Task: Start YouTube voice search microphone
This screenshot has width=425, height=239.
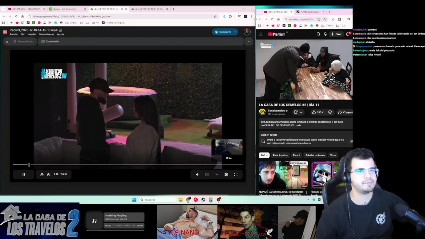Action: point(325,34)
